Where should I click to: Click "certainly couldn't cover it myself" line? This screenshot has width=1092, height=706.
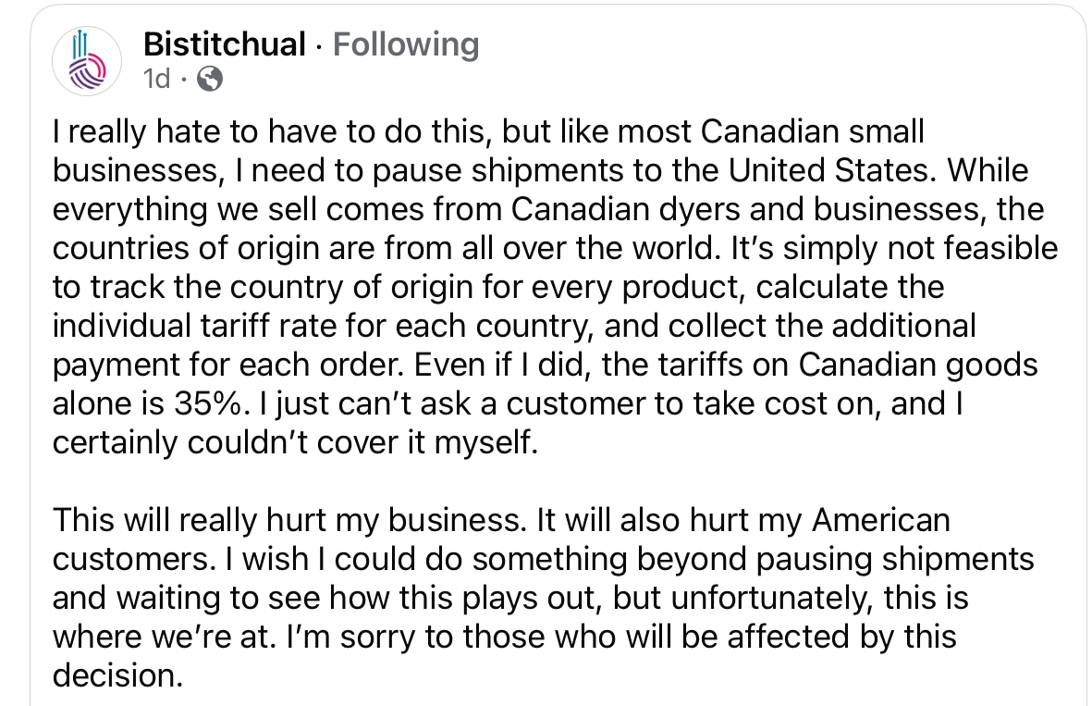click(294, 443)
